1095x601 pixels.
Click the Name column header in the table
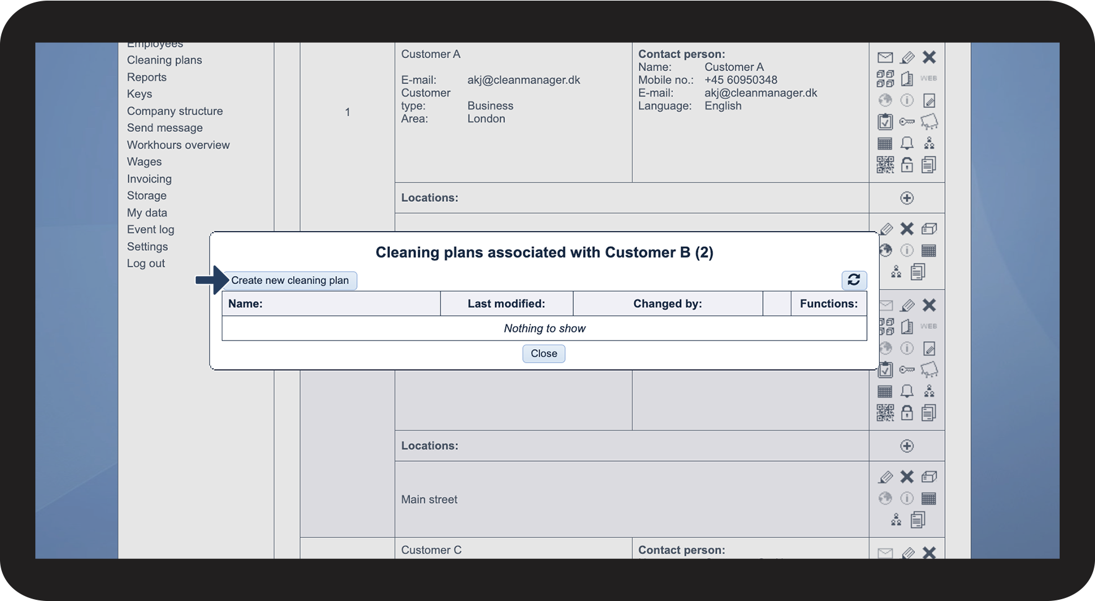(x=245, y=304)
